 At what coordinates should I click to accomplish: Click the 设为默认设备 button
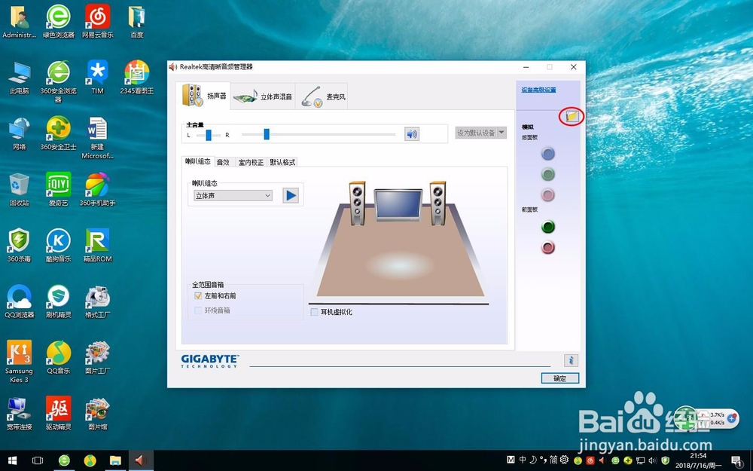476,133
